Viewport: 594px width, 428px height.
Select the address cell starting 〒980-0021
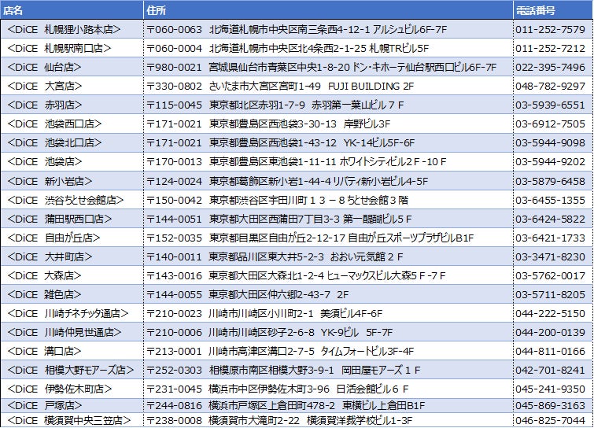(x=328, y=67)
